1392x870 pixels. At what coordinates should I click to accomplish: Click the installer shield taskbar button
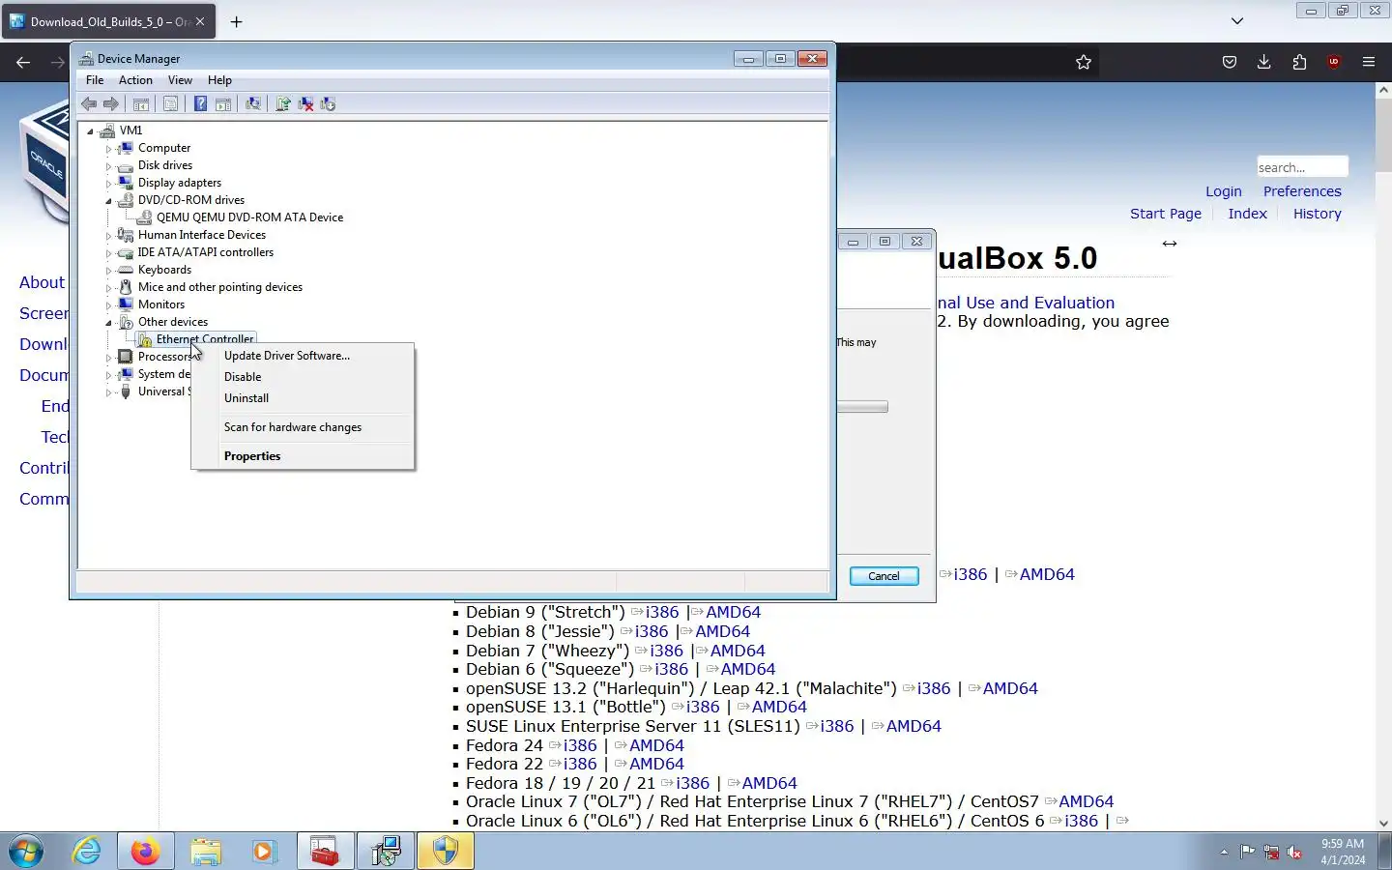point(445,852)
